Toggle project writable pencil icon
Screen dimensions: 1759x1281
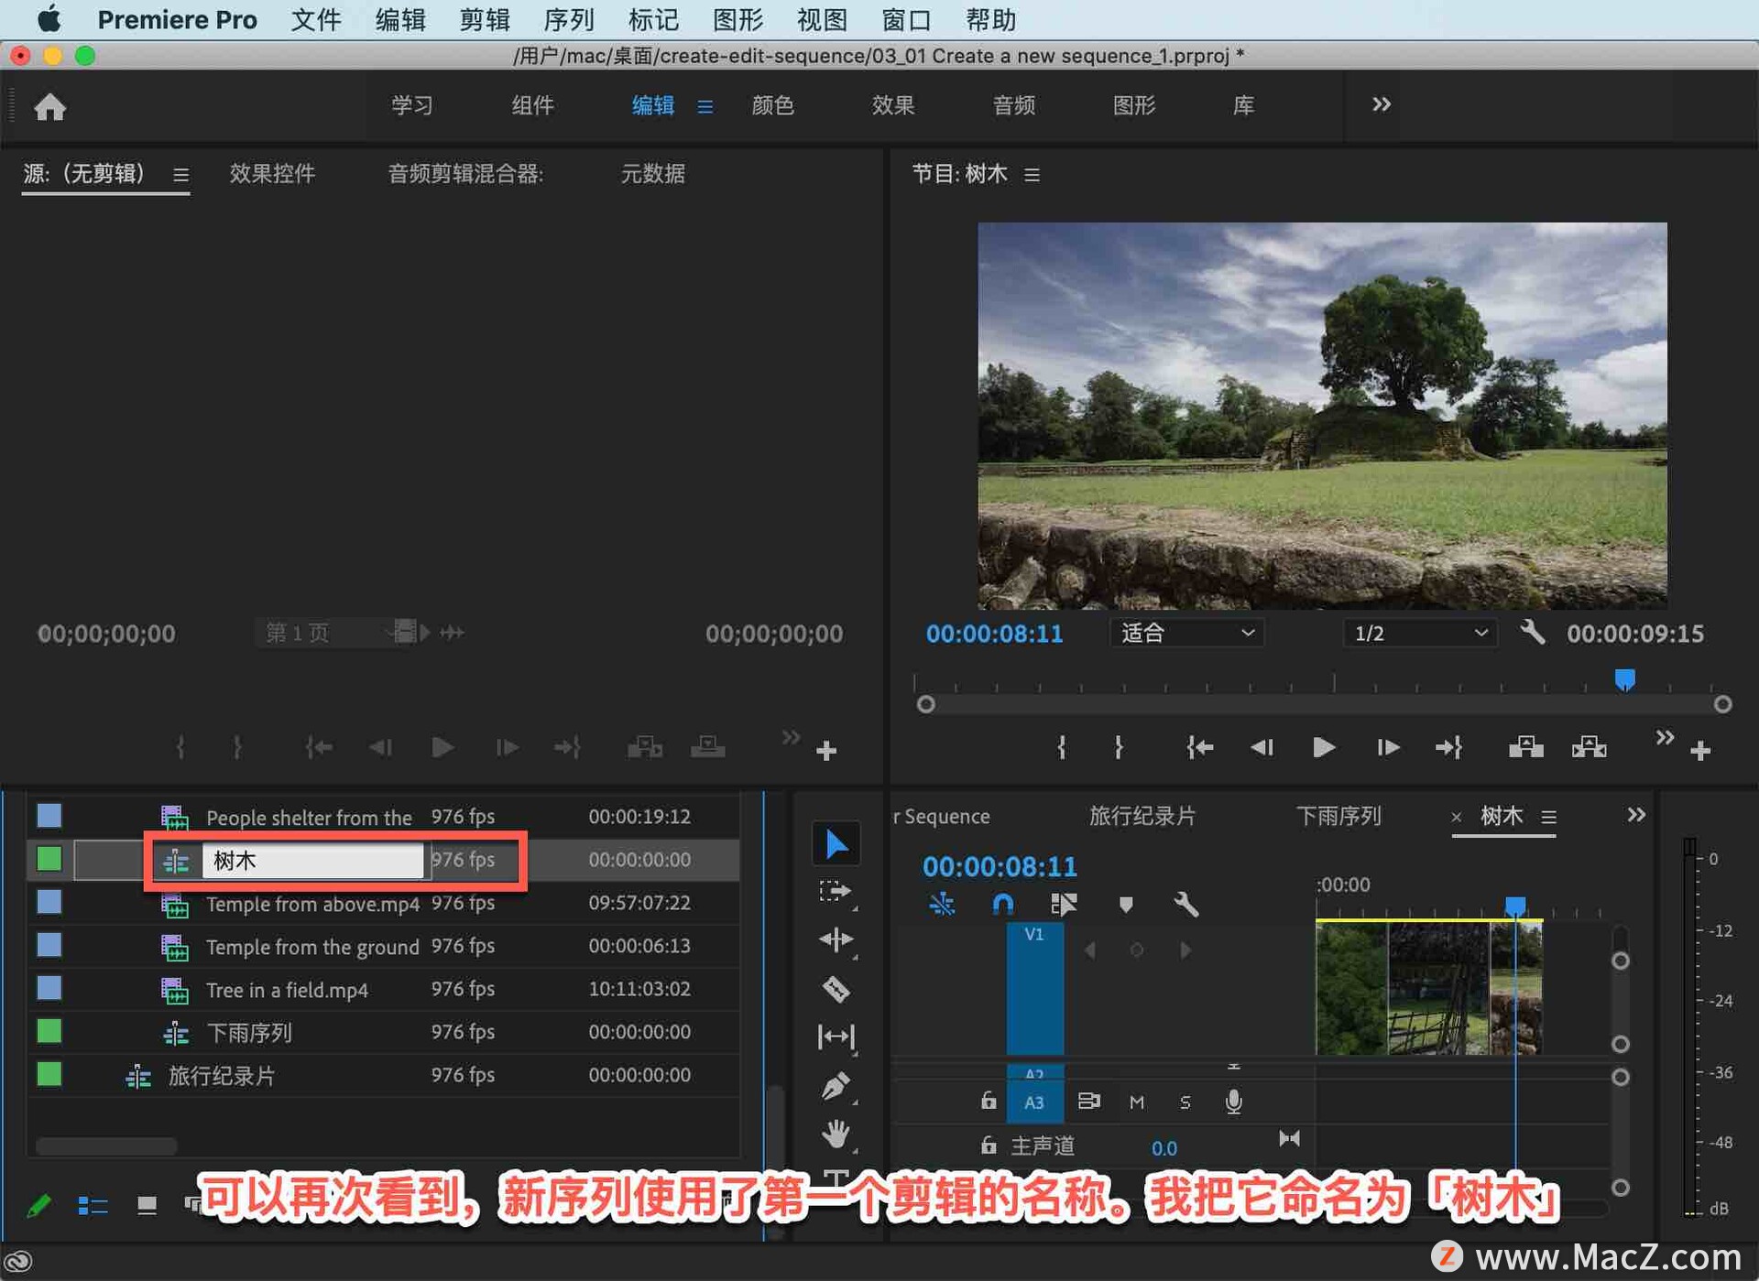[38, 1206]
